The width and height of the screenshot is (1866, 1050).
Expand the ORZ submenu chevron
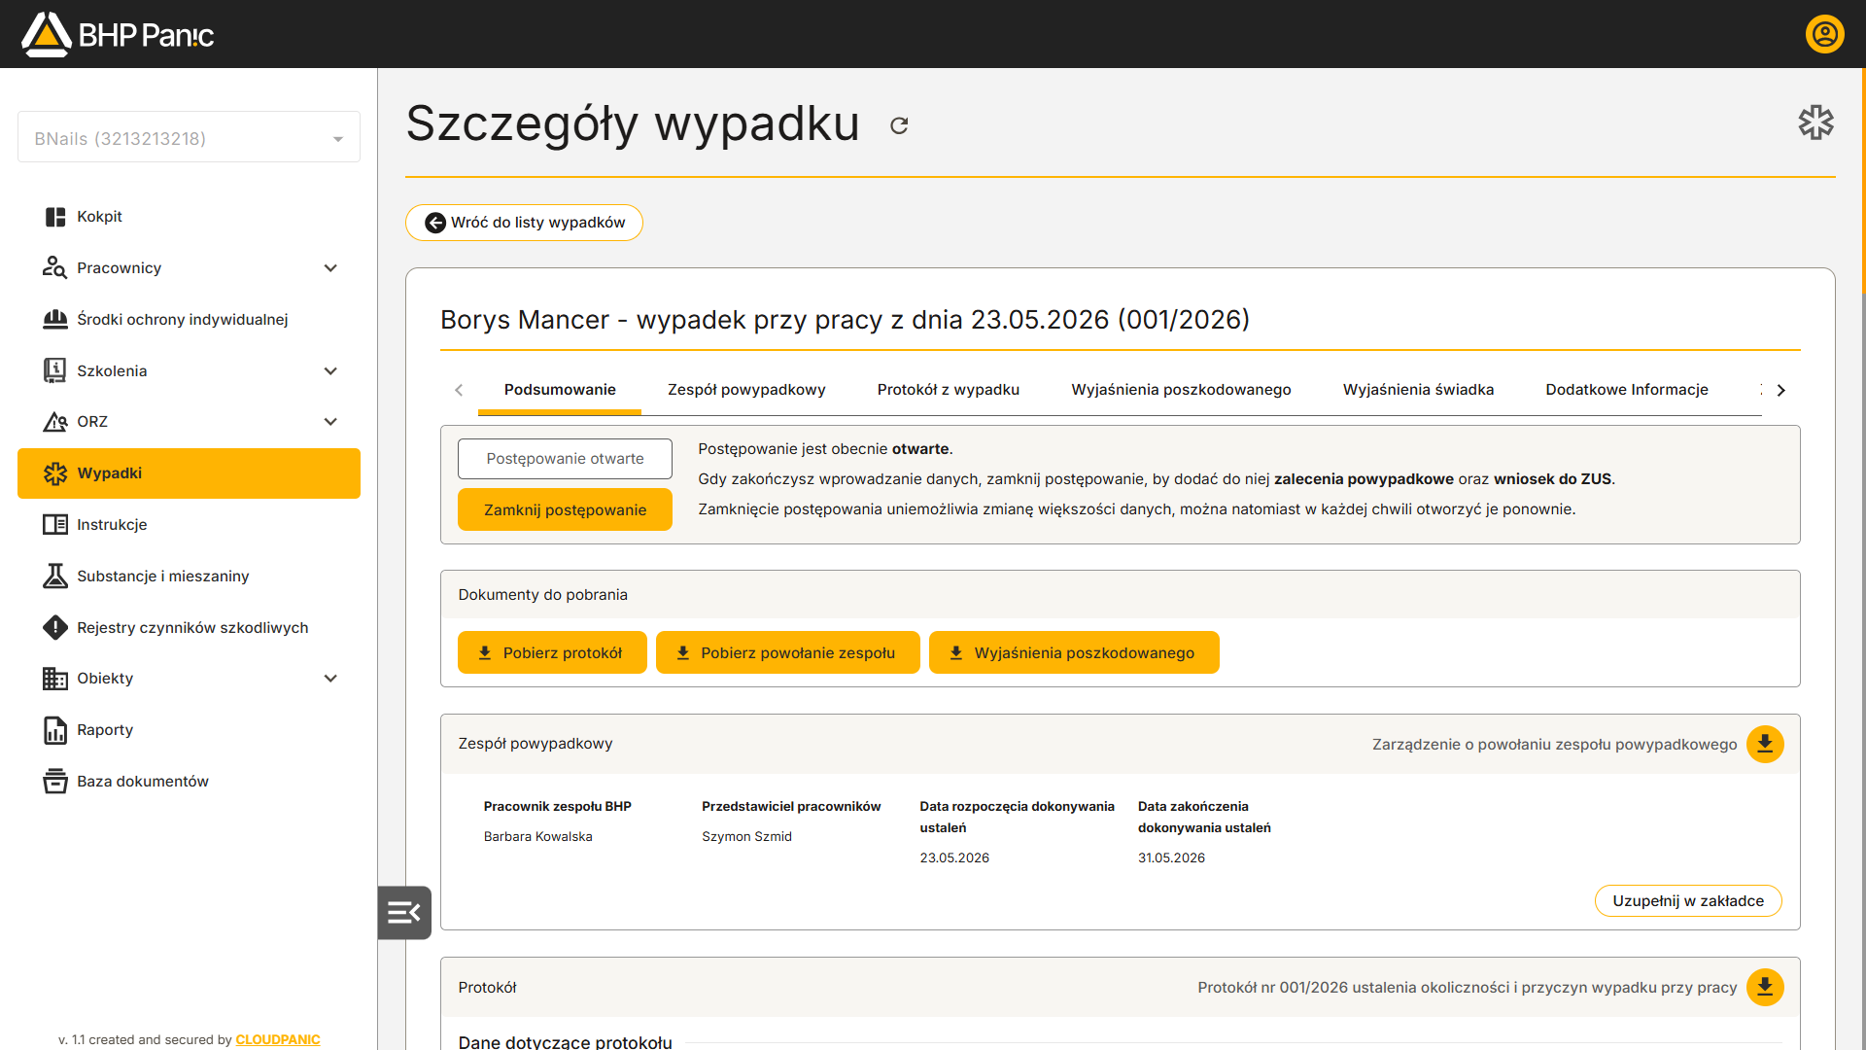click(x=330, y=422)
